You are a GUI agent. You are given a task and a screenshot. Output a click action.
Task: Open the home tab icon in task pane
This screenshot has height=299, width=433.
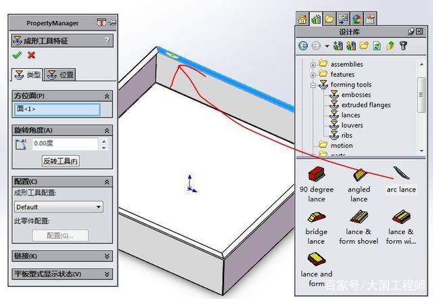(x=302, y=19)
